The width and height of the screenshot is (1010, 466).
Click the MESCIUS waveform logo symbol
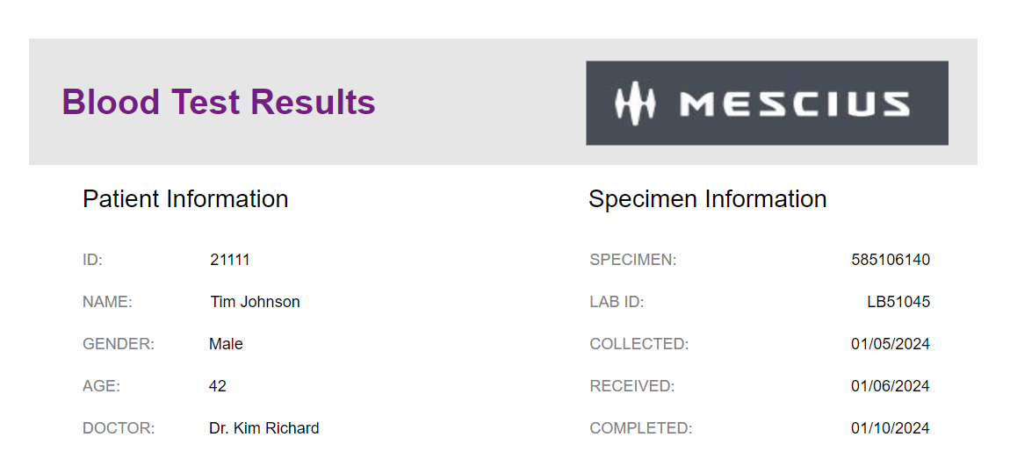(x=634, y=103)
